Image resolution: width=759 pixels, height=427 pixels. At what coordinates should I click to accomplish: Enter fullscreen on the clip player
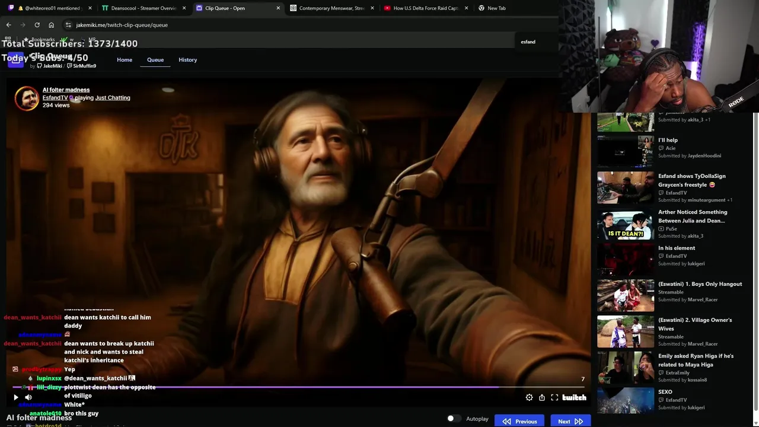pos(554,397)
